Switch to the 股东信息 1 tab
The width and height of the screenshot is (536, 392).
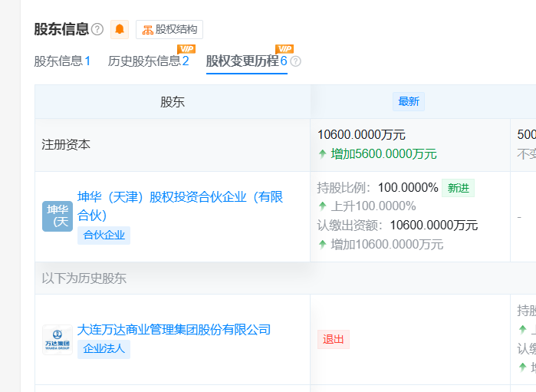tap(62, 61)
